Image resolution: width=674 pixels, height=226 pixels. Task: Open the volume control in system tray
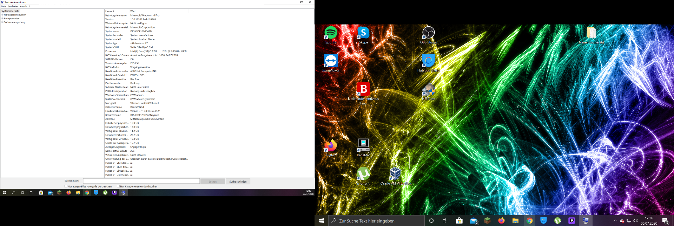point(635,221)
